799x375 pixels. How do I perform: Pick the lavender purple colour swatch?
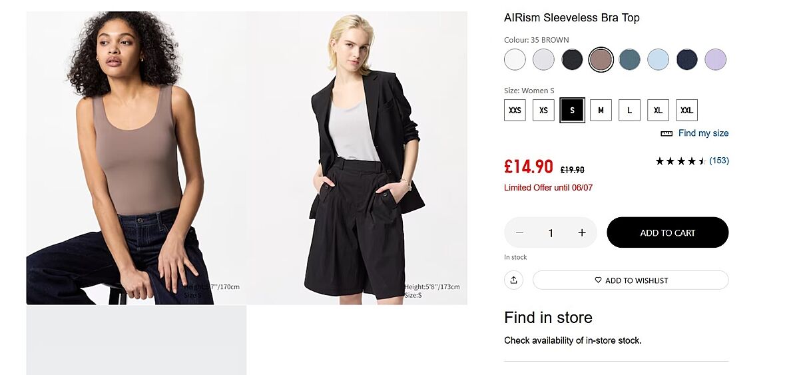point(715,60)
